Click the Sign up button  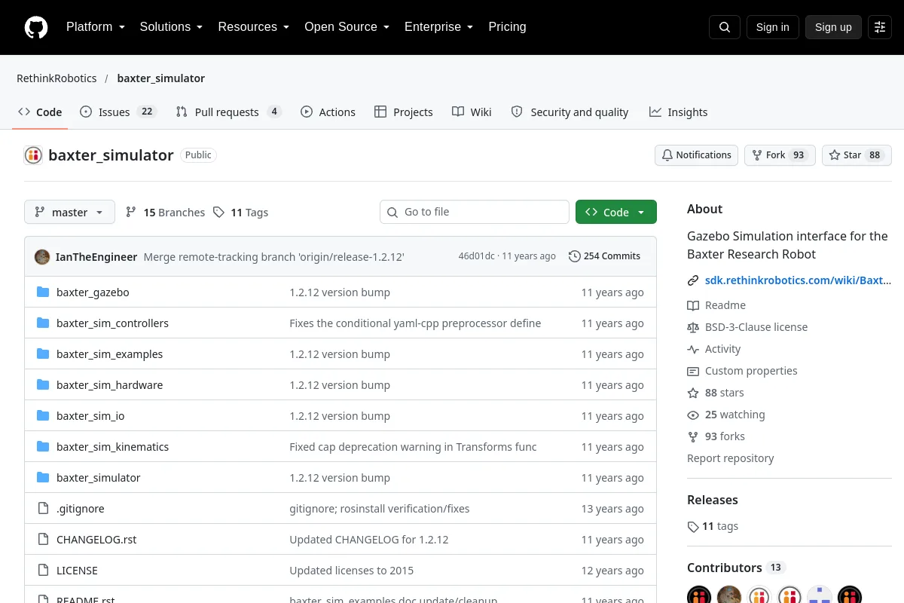pyautogui.click(x=833, y=27)
